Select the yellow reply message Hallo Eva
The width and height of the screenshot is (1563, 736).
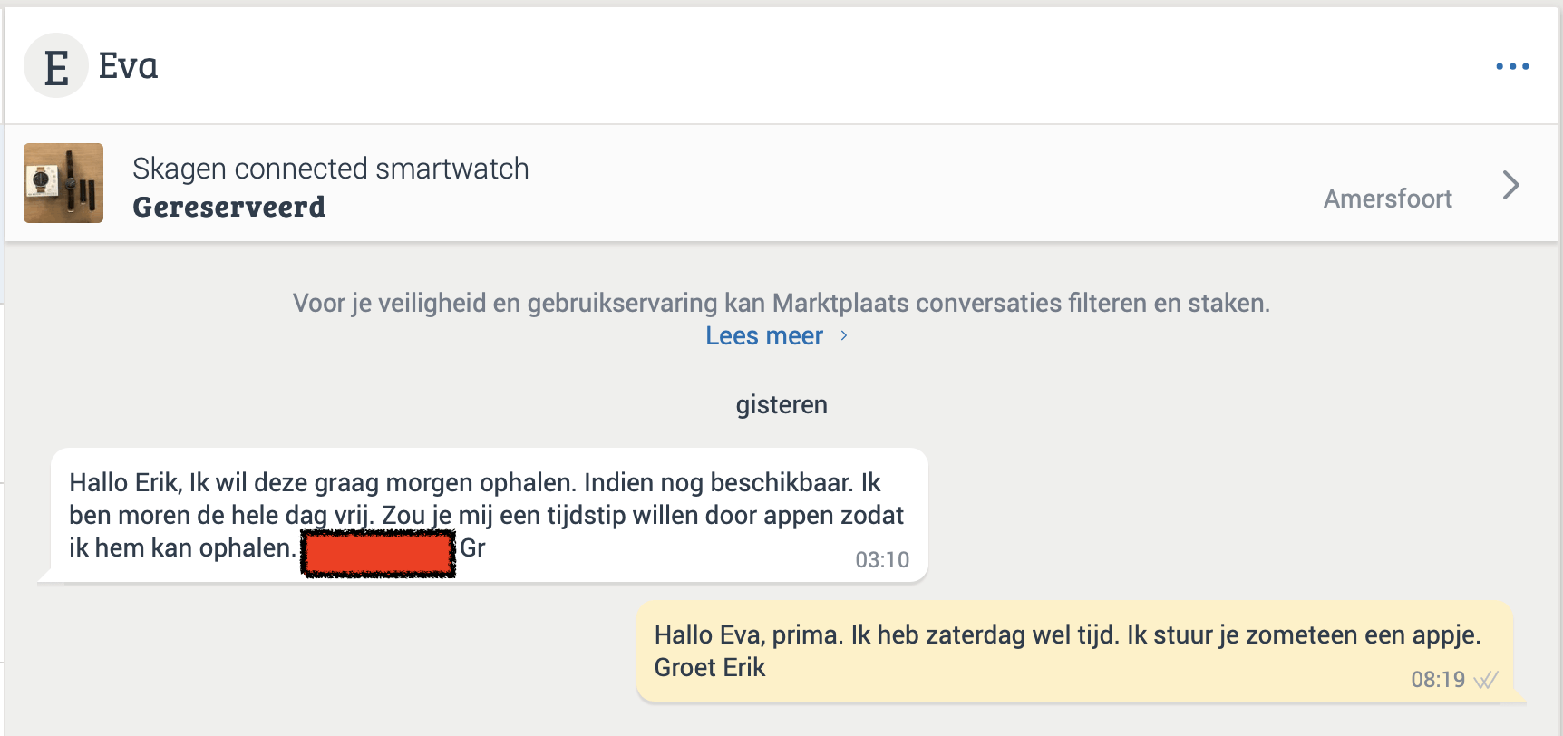[1067, 635]
